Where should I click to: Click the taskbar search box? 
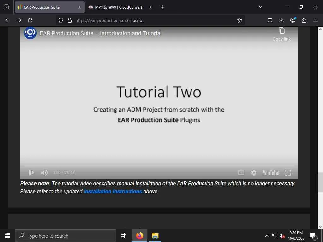tap(66, 236)
